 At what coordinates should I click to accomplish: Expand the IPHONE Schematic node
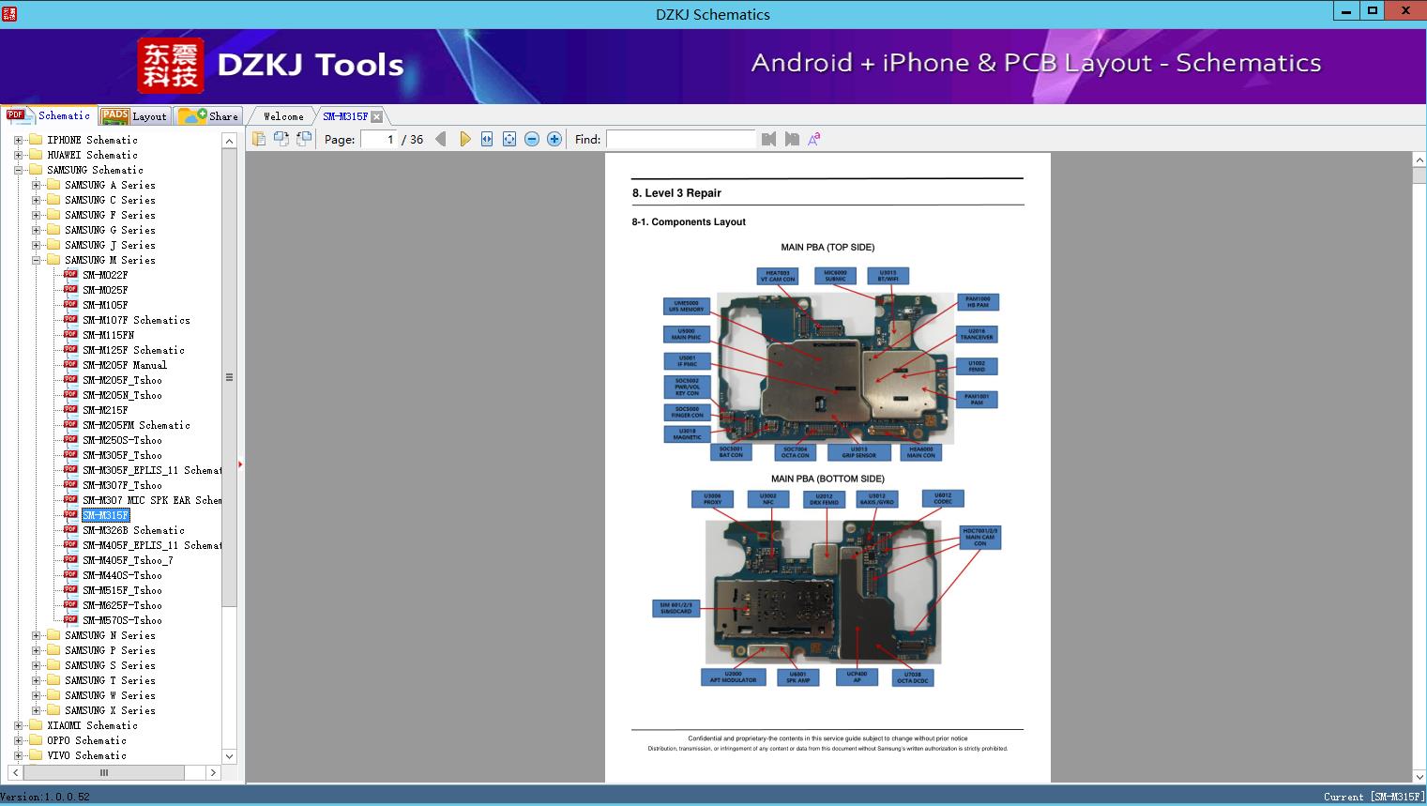point(18,140)
